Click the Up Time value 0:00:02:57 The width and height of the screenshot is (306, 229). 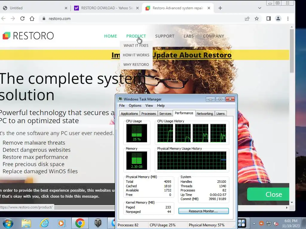point(218,195)
